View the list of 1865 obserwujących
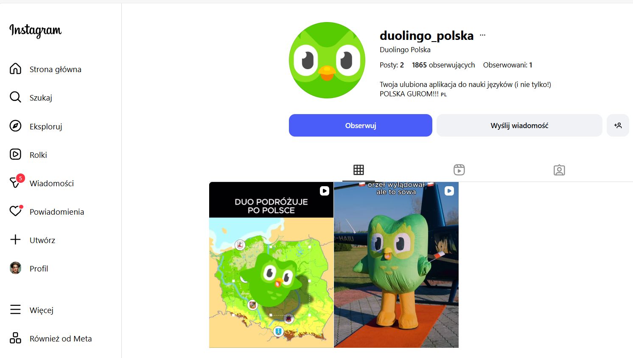 pyautogui.click(x=443, y=65)
